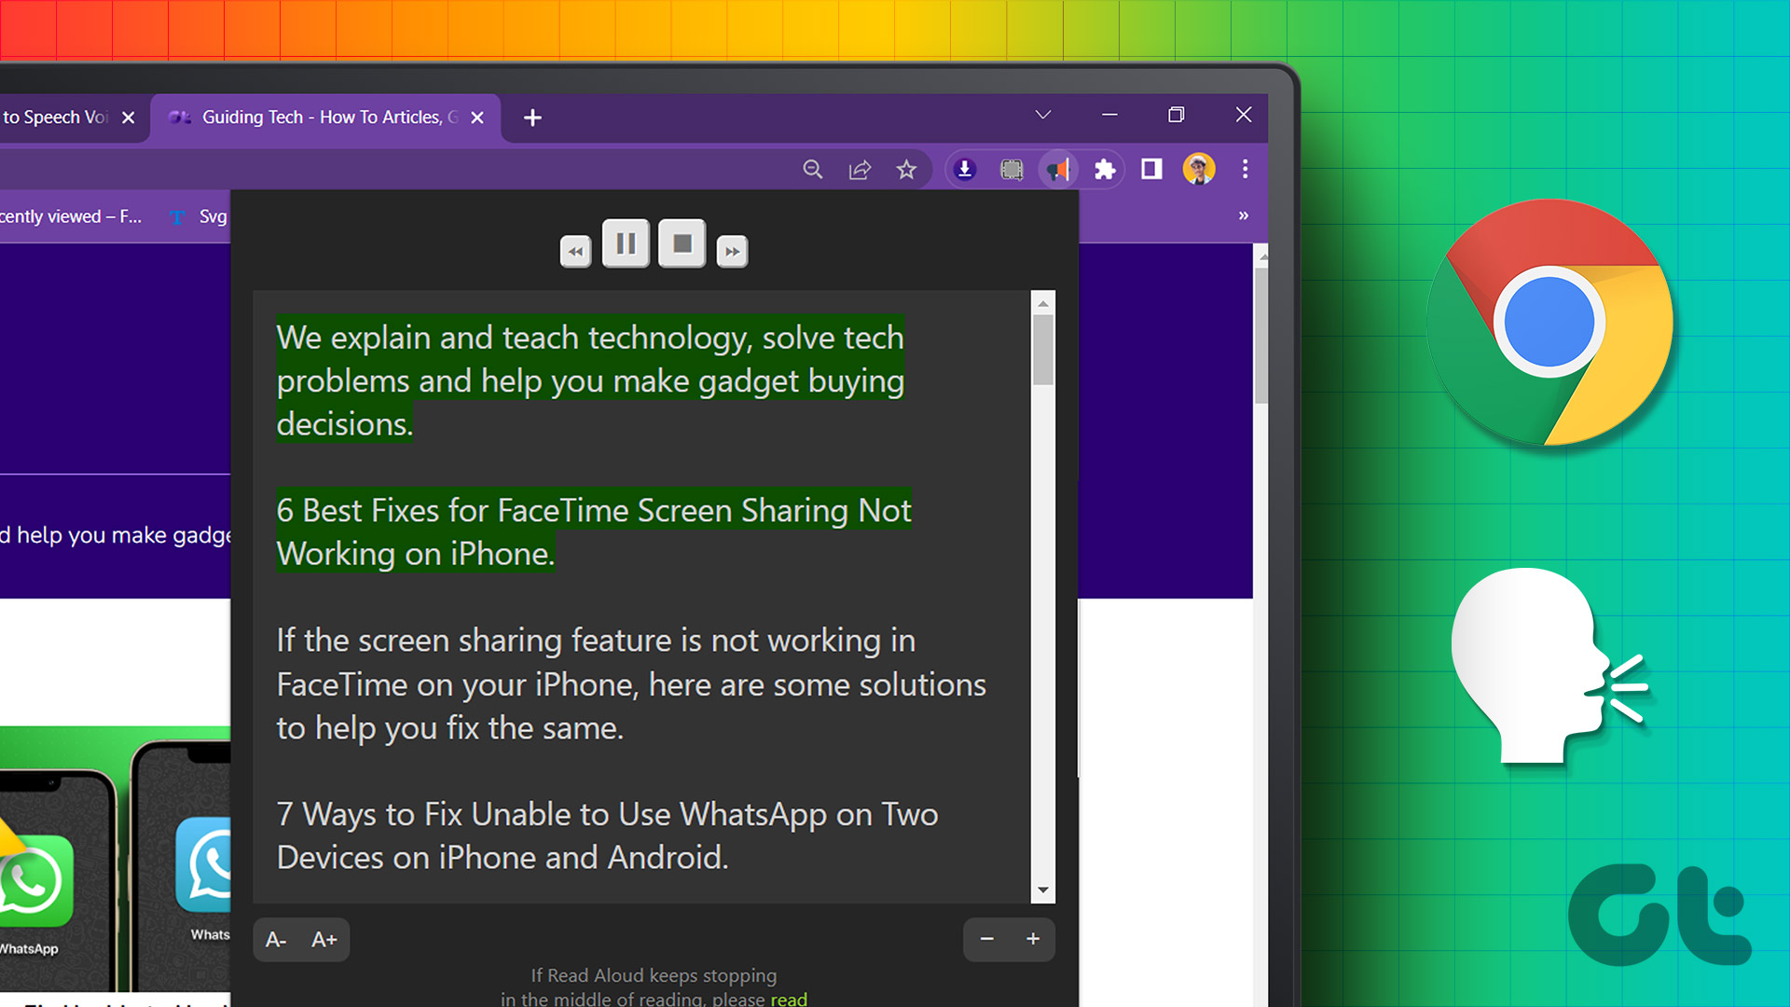This screenshot has width=1790, height=1007.
Task: Share this page via share icon
Action: coord(860,170)
